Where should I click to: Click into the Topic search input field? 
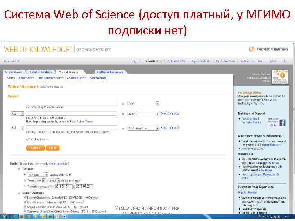coord(71,103)
